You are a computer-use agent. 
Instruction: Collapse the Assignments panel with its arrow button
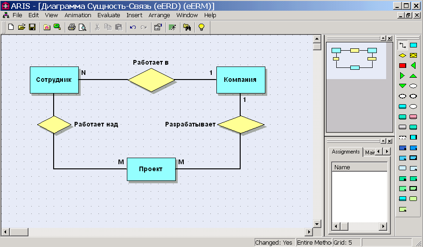click(x=383, y=141)
